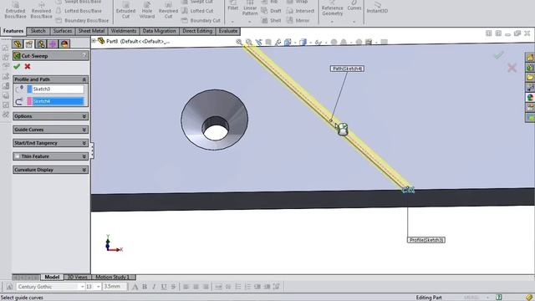Toggle the Instant3D tool

coord(377,8)
